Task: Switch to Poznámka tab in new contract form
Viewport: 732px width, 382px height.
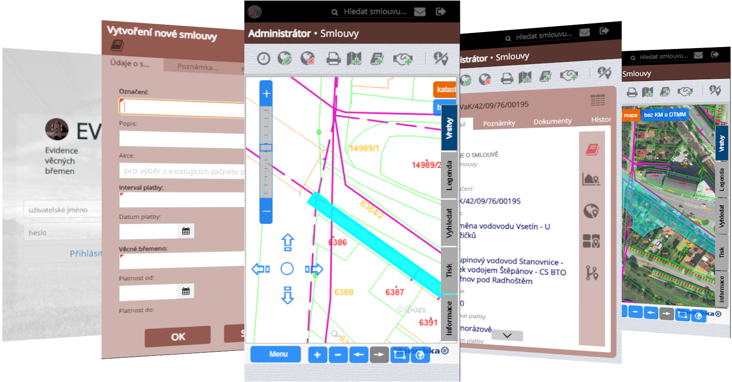Action: pyautogui.click(x=198, y=67)
